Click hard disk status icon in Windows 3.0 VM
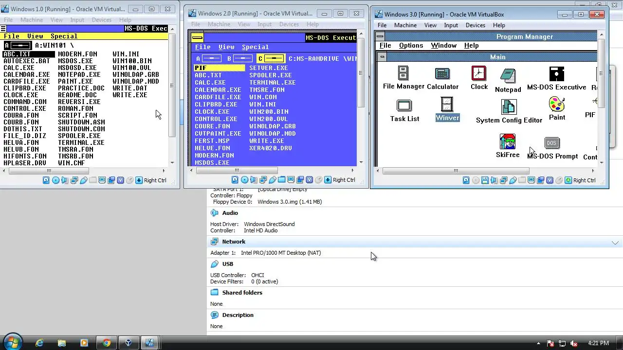 point(466,180)
